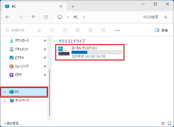Click the pin next to ミュージック
The height and width of the screenshot is (127, 174).
[45, 67]
